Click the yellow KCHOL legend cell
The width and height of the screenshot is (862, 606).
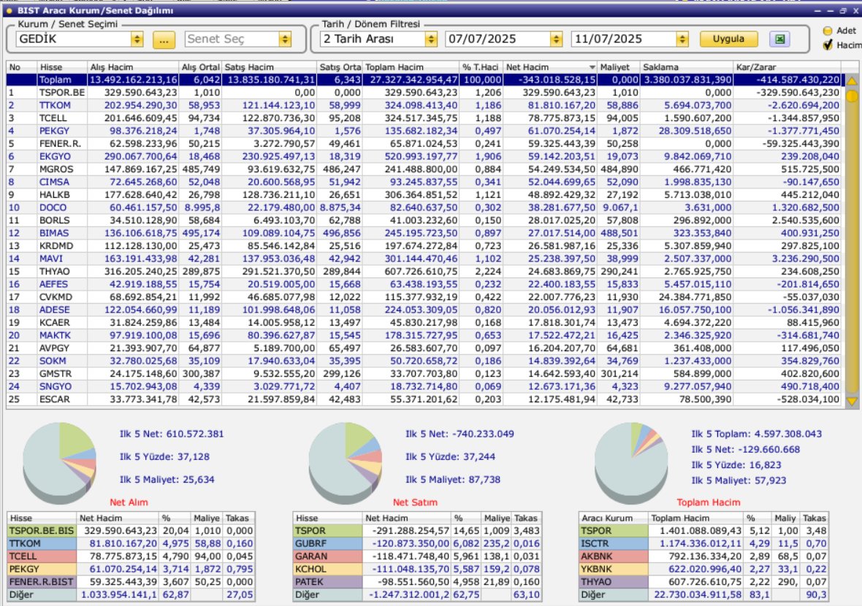[x=328, y=569]
